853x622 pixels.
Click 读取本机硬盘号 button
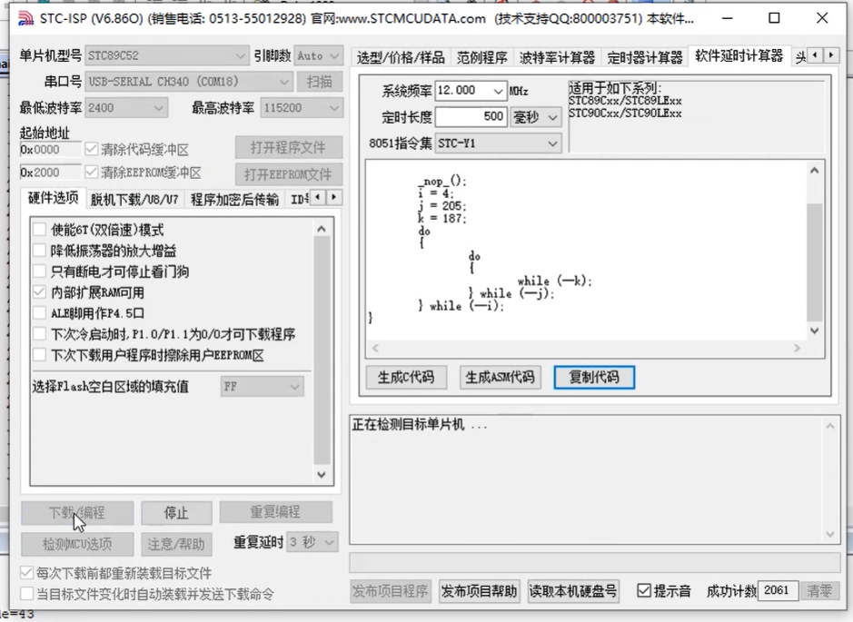[573, 591]
